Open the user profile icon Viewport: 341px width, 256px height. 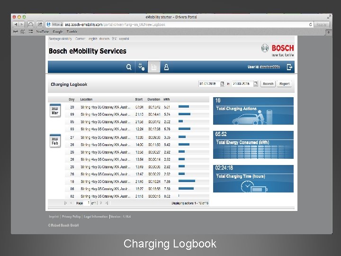point(166,67)
